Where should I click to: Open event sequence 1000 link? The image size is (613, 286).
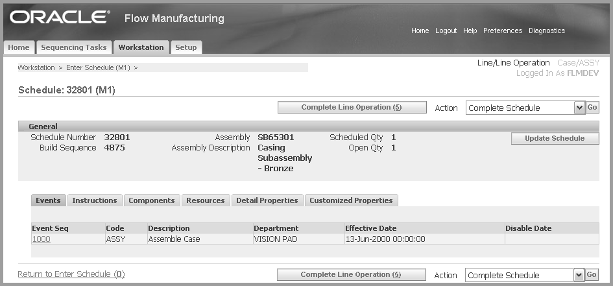41,239
